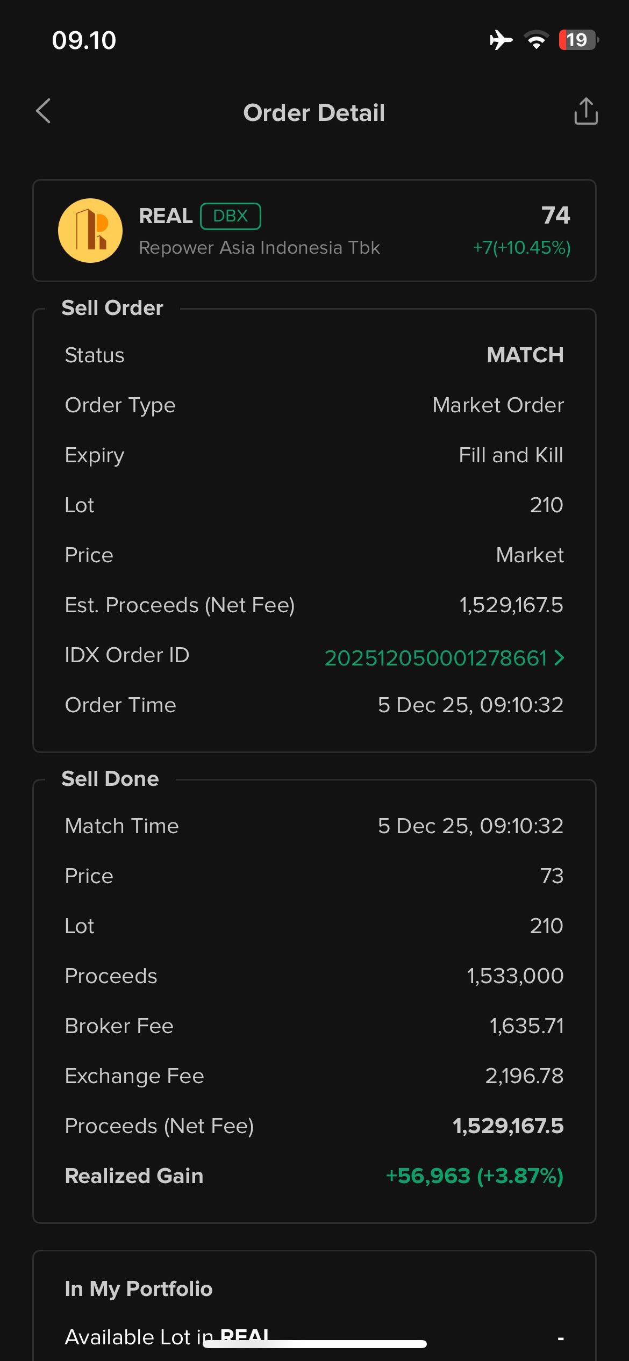
Task: Tap the In My Portfolio heading
Action: pos(139,1288)
